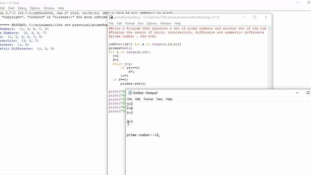Open View menu in Notepad
The width and height of the screenshot is (311, 175).
point(159,99)
